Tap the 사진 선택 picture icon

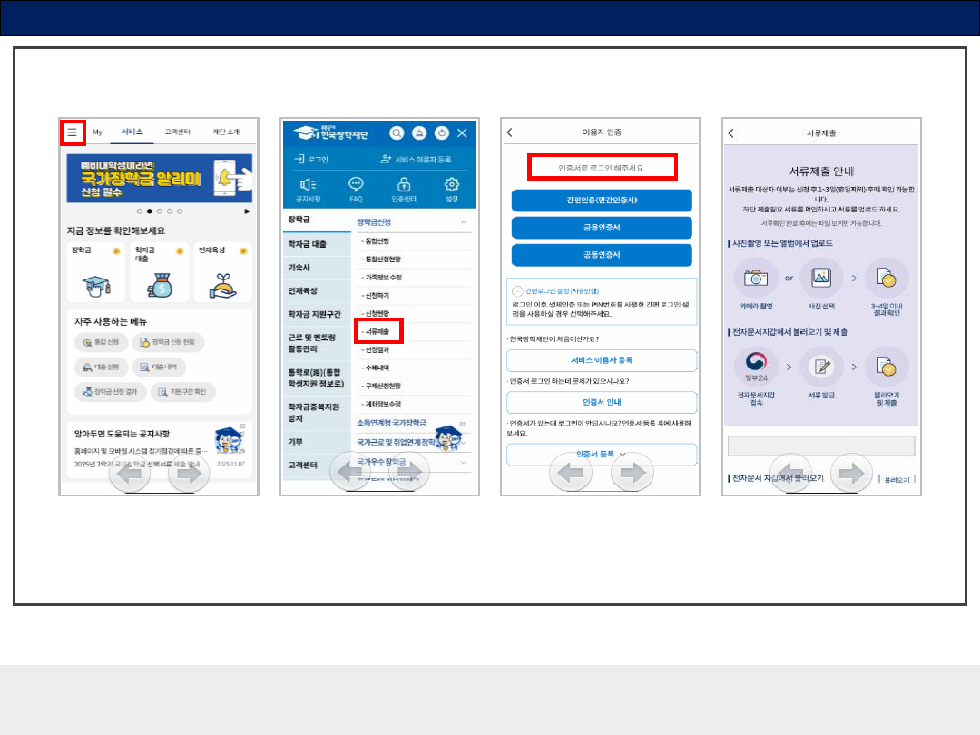[x=821, y=277]
